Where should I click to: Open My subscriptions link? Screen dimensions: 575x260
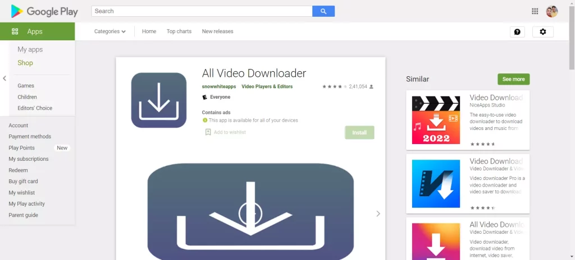point(29,159)
